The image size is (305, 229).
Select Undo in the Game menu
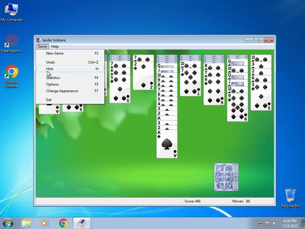pyautogui.click(x=70, y=62)
